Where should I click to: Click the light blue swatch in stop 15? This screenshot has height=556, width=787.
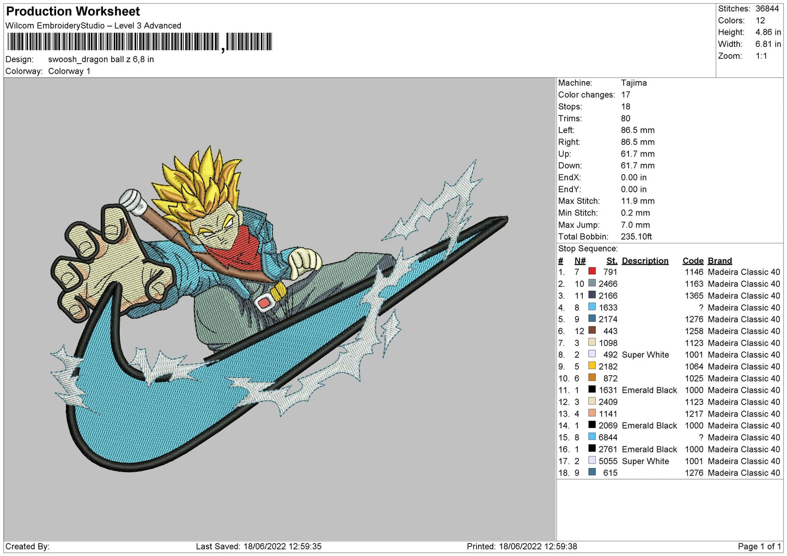pyautogui.click(x=592, y=437)
